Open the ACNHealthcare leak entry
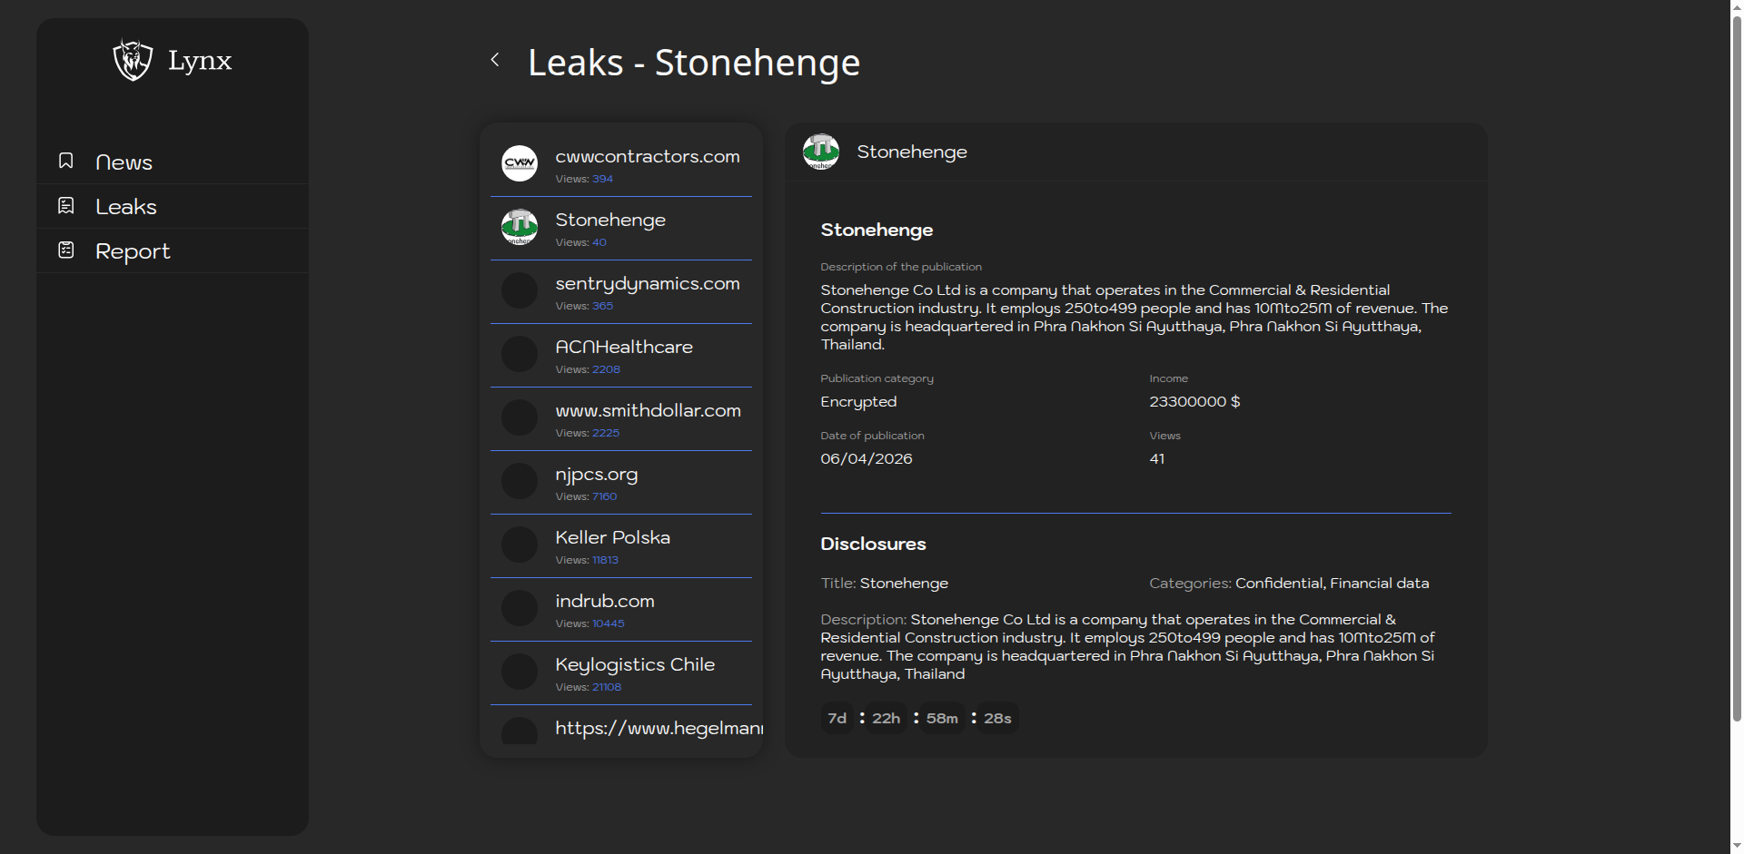 coord(621,355)
